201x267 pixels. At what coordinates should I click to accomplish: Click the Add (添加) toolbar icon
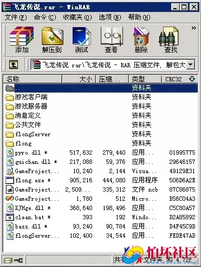(x=22, y=36)
